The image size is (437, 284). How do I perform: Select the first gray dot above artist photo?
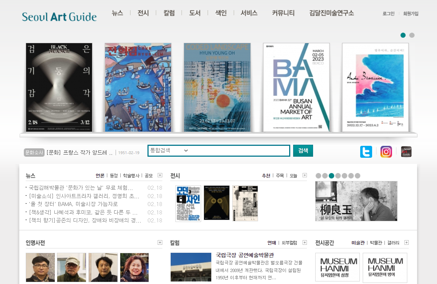tap(319, 176)
